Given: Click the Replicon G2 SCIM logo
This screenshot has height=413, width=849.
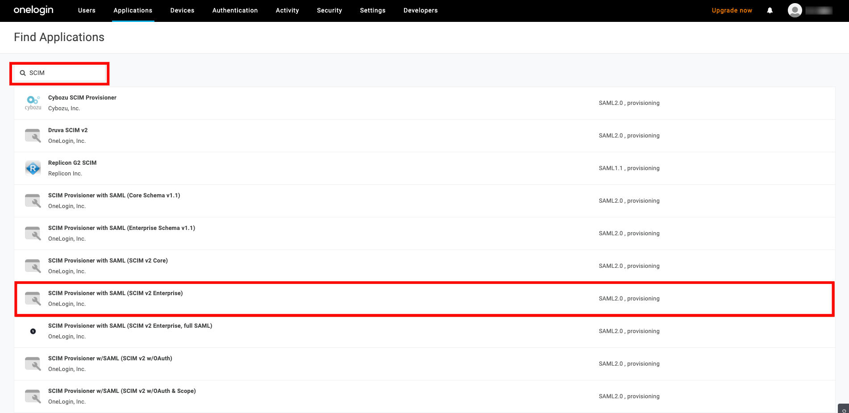Looking at the screenshot, I should click(33, 168).
